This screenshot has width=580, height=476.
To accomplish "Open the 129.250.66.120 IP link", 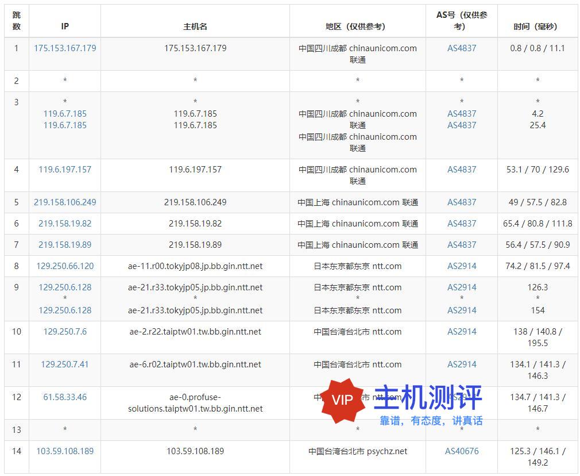I will (65, 266).
